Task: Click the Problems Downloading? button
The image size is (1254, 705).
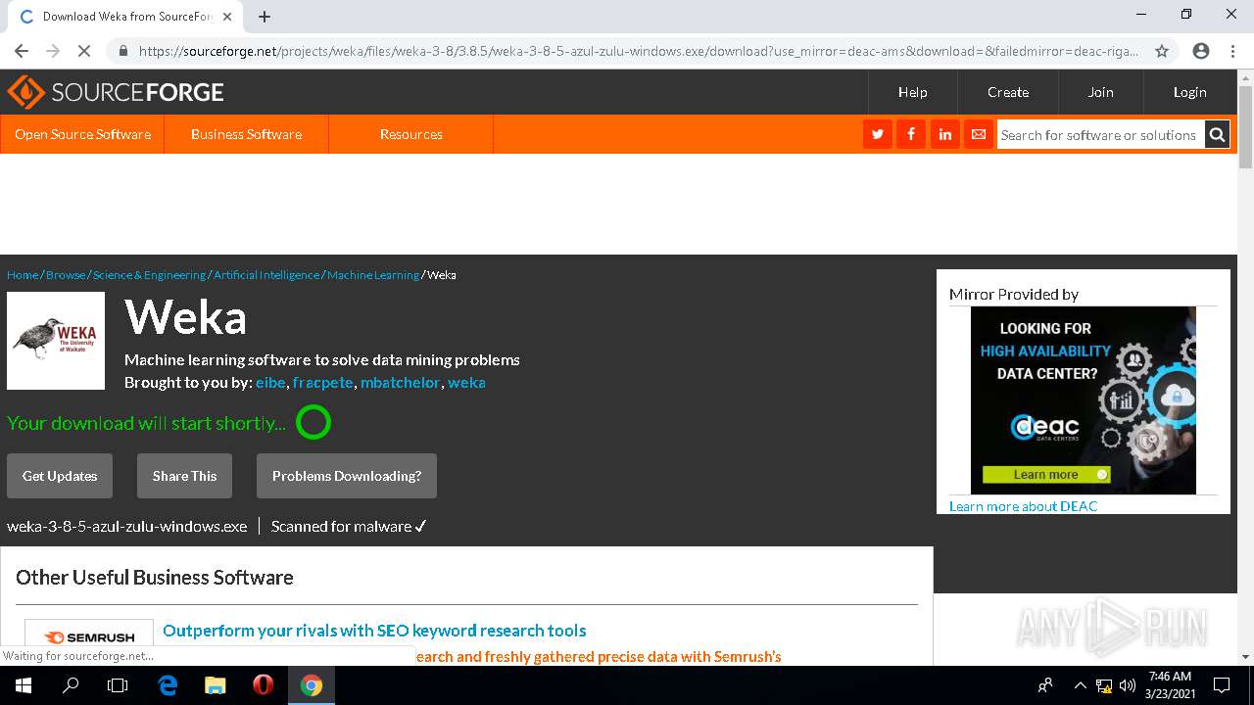Action: pyautogui.click(x=347, y=476)
